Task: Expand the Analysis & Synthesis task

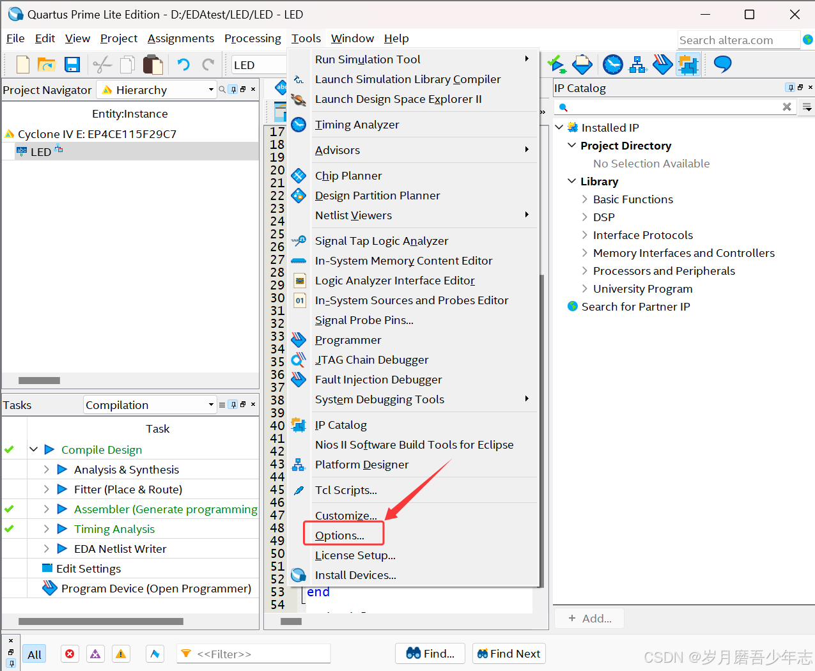Action: 46,469
